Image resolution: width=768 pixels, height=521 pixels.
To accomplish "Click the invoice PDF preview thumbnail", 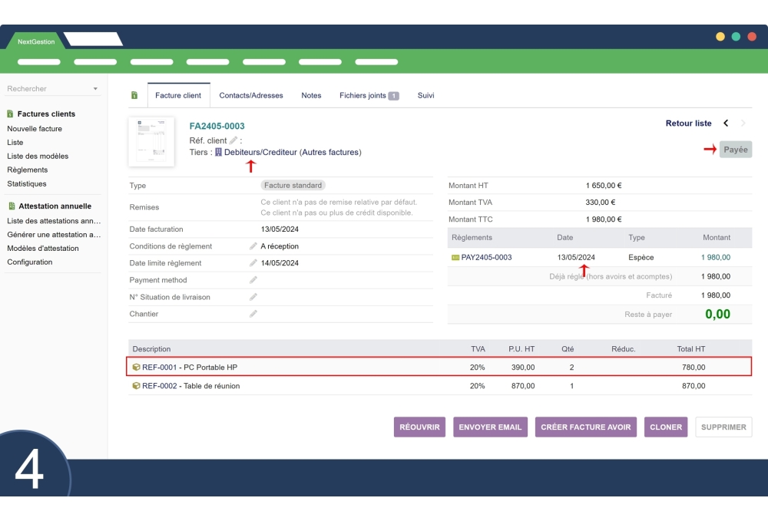I will pos(151,142).
